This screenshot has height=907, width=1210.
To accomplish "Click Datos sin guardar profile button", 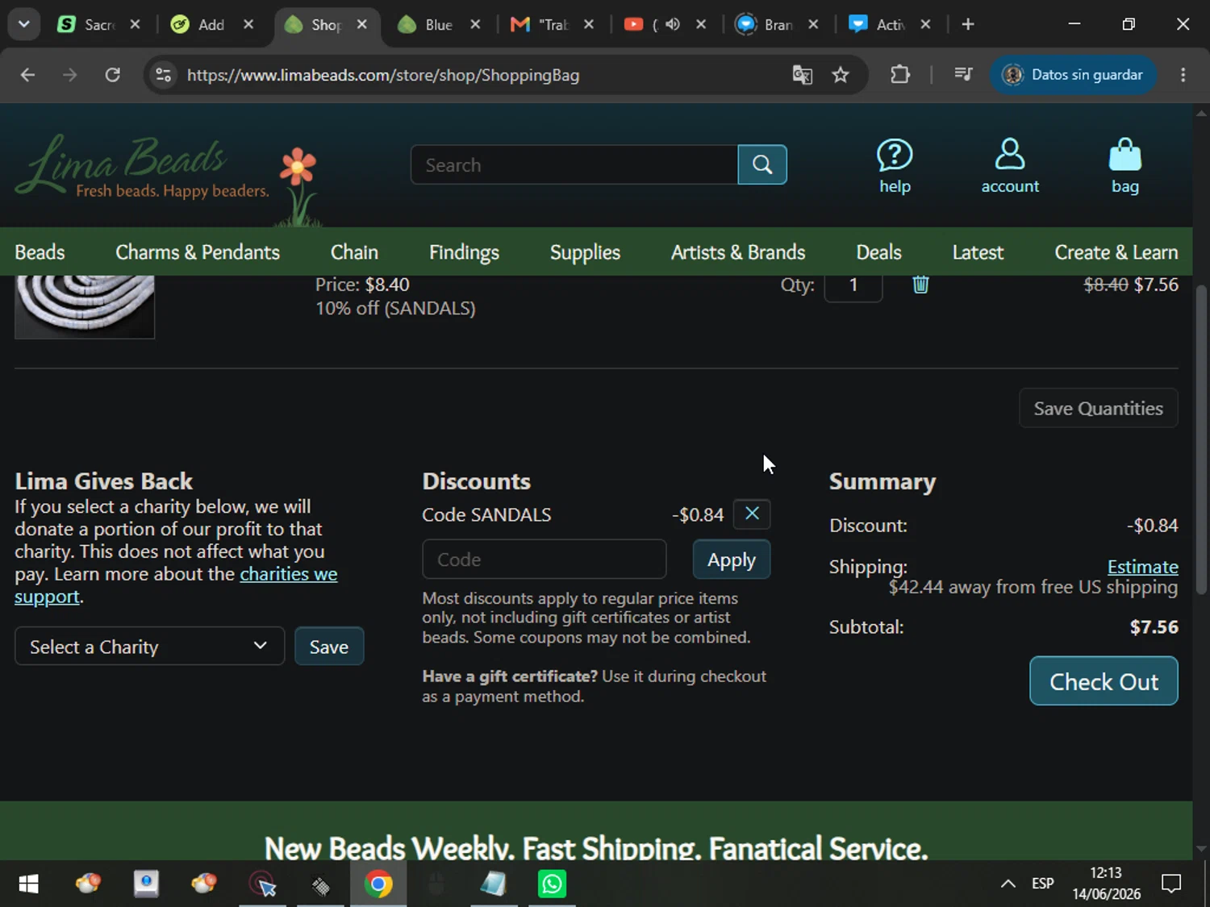I will (x=1073, y=75).
